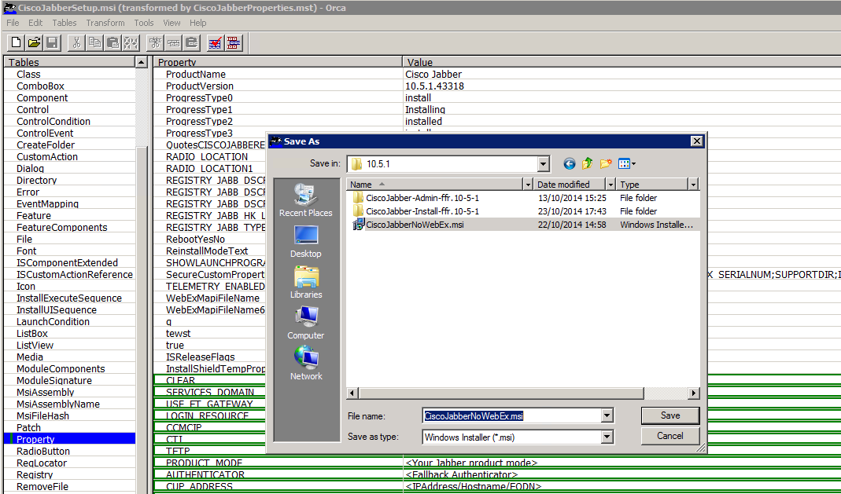Open the Name column filter arrow
Image resolution: width=841 pixels, height=494 pixels.
(529, 185)
